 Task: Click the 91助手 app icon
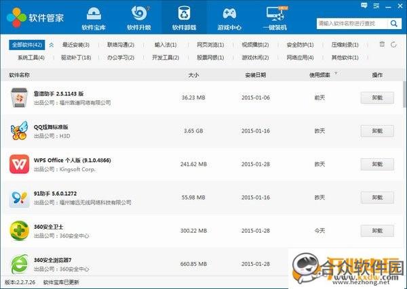pyautogui.click(x=19, y=198)
